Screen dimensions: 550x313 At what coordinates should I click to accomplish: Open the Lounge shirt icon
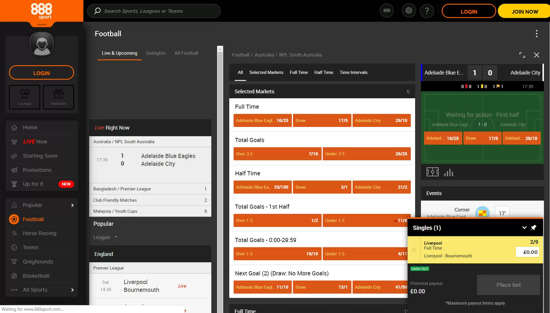tap(25, 97)
